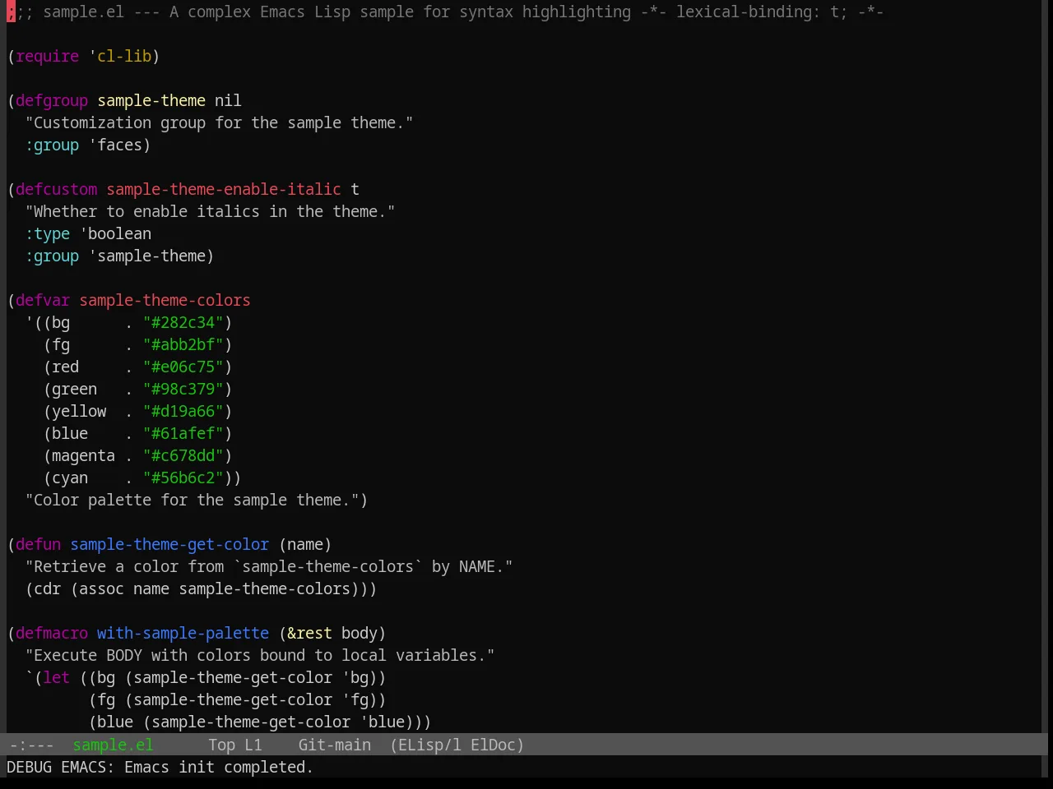Click the 'magenta' key in the alist

pyautogui.click(x=83, y=455)
